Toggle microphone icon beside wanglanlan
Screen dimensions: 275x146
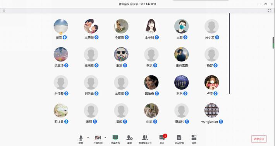click(221, 122)
